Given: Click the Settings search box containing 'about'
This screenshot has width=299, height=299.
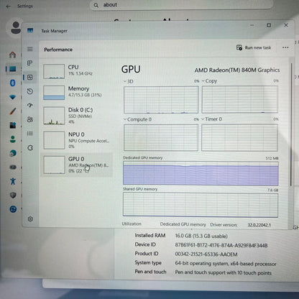Looking at the screenshot, I should [x=181, y=5].
